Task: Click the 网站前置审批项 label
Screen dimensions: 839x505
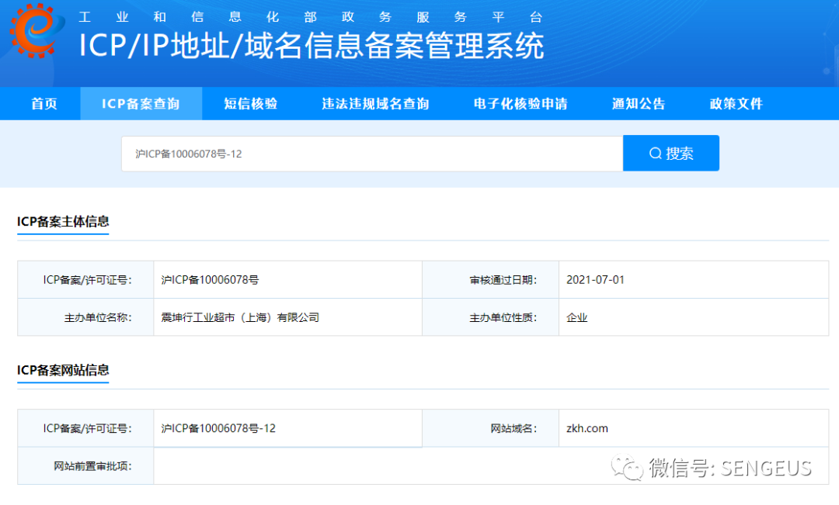Action: point(92,466)
